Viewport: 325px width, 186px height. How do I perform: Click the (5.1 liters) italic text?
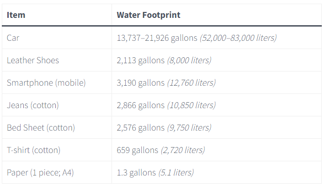click(x=176, y=173)
